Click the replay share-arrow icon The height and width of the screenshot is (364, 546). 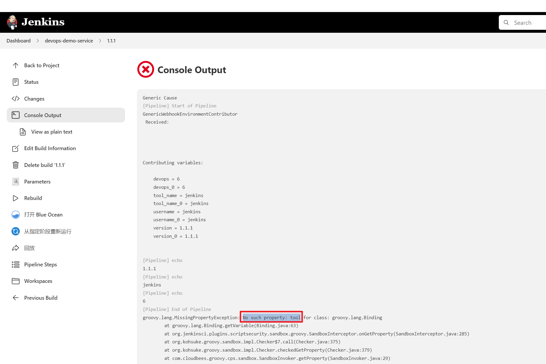[16, 248]
